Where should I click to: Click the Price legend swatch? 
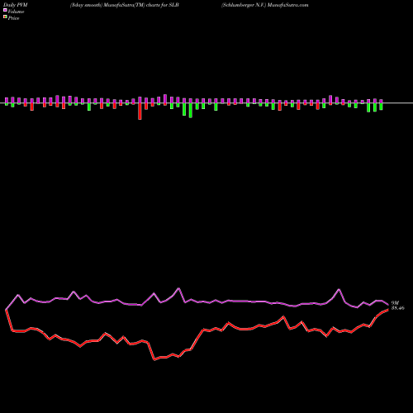pos(5,17)
